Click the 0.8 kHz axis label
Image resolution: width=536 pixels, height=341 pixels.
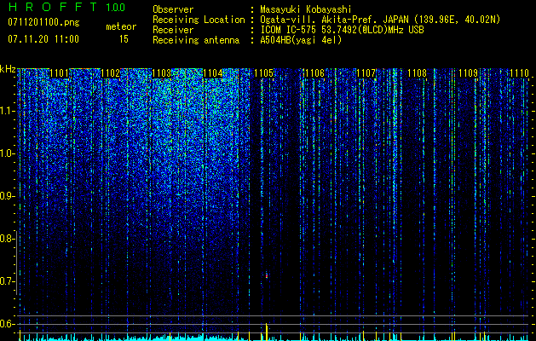point(7,239)
